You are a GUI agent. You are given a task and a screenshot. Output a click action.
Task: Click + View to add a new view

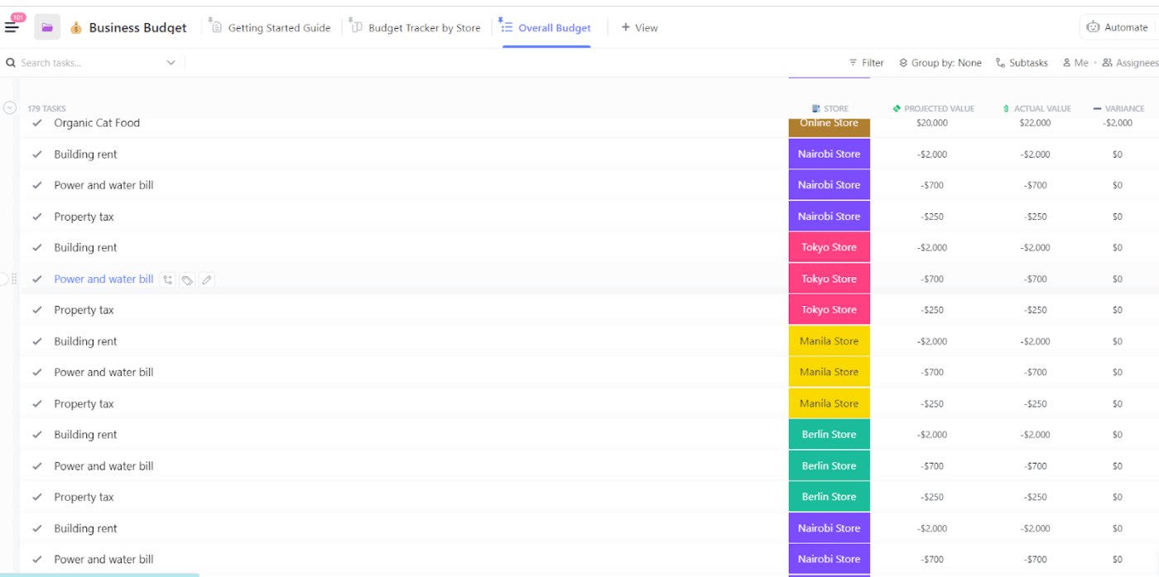(639, 27)
